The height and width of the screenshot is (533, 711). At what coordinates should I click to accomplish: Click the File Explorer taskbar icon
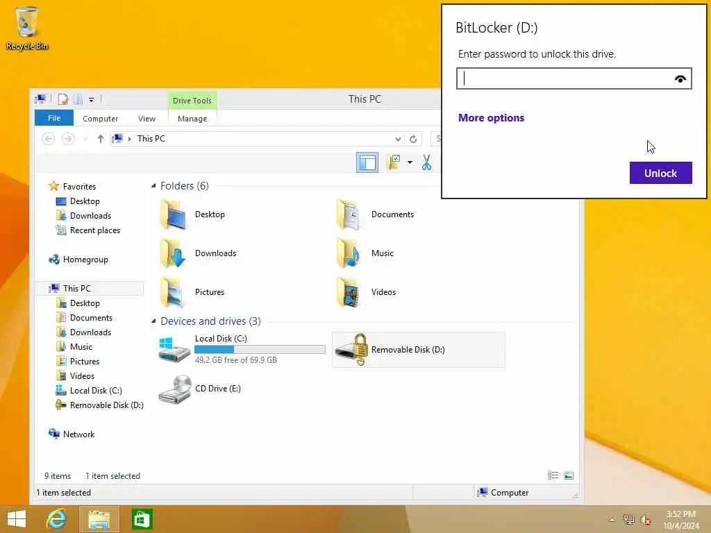point(99,519)
